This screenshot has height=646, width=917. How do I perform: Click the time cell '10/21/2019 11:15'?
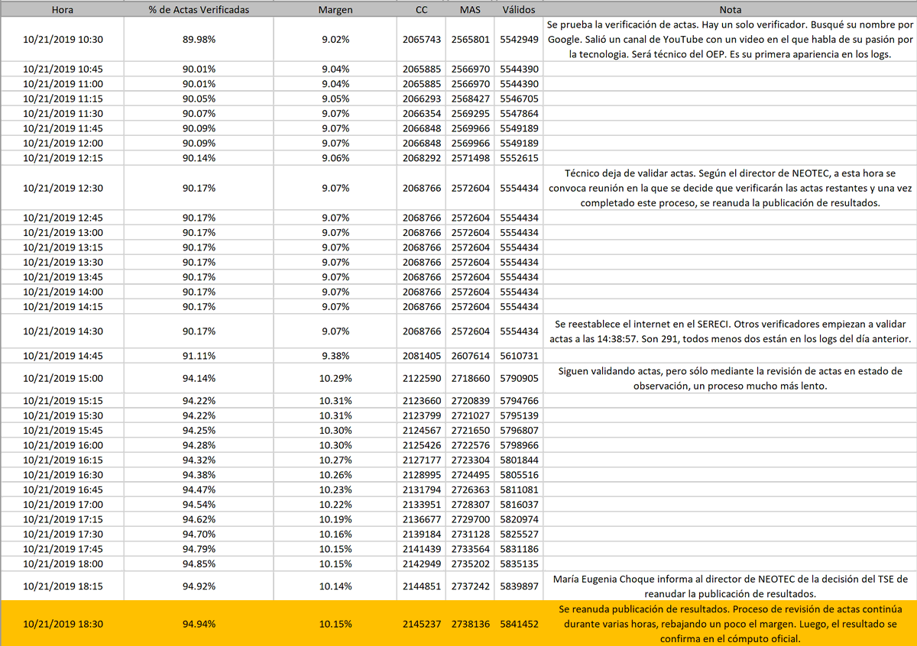click(x=62, y=99)
